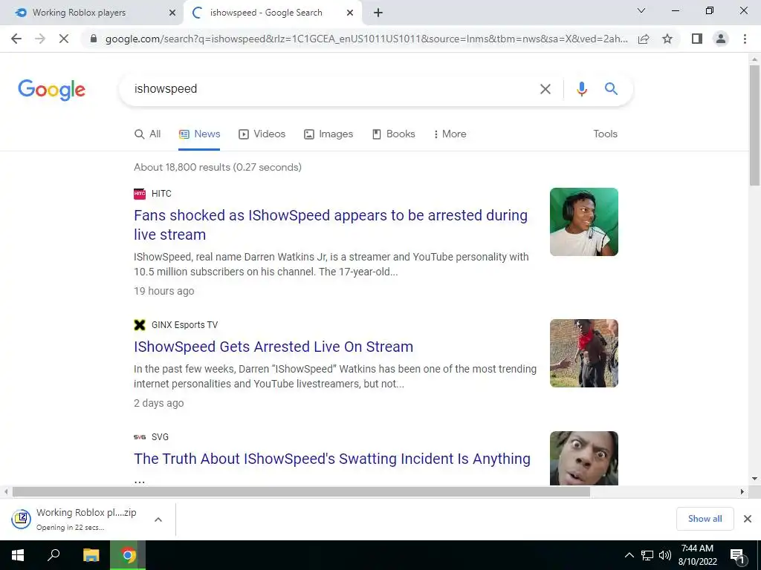
Task: Click Chrome icon in taskbar
Action: [x=128, y=555]
